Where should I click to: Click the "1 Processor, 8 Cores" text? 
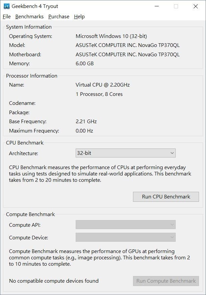point(99,94)
